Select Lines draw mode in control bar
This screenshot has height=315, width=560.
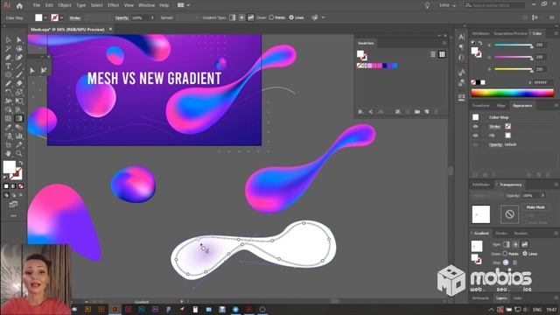[291, 17]
